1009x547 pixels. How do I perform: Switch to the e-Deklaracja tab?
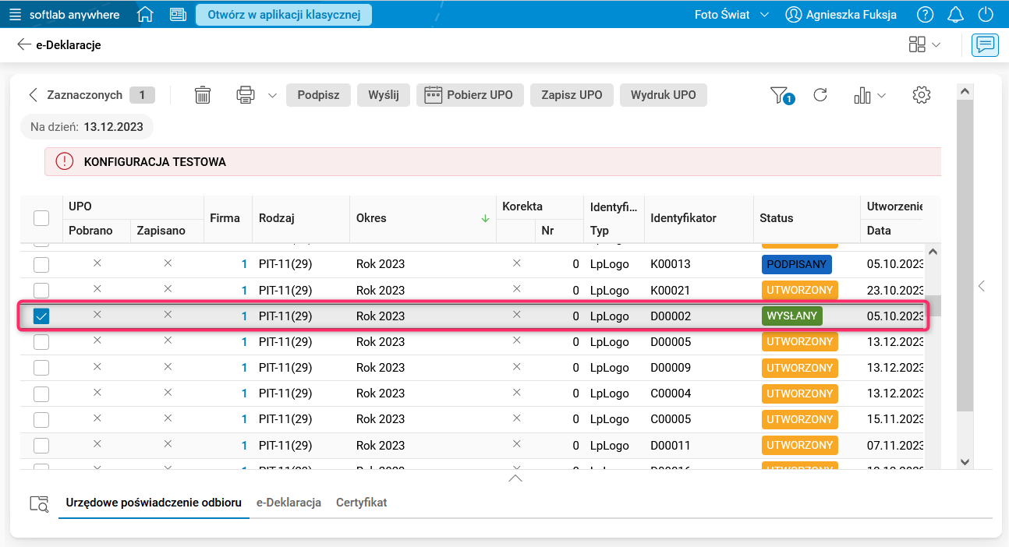(x=289, y=503)
